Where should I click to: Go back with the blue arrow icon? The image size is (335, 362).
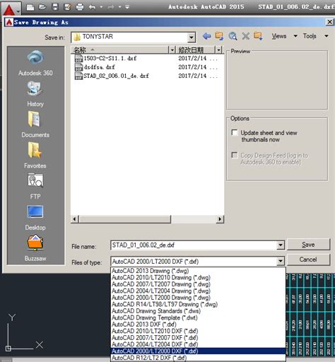click(x=206, y=36)
